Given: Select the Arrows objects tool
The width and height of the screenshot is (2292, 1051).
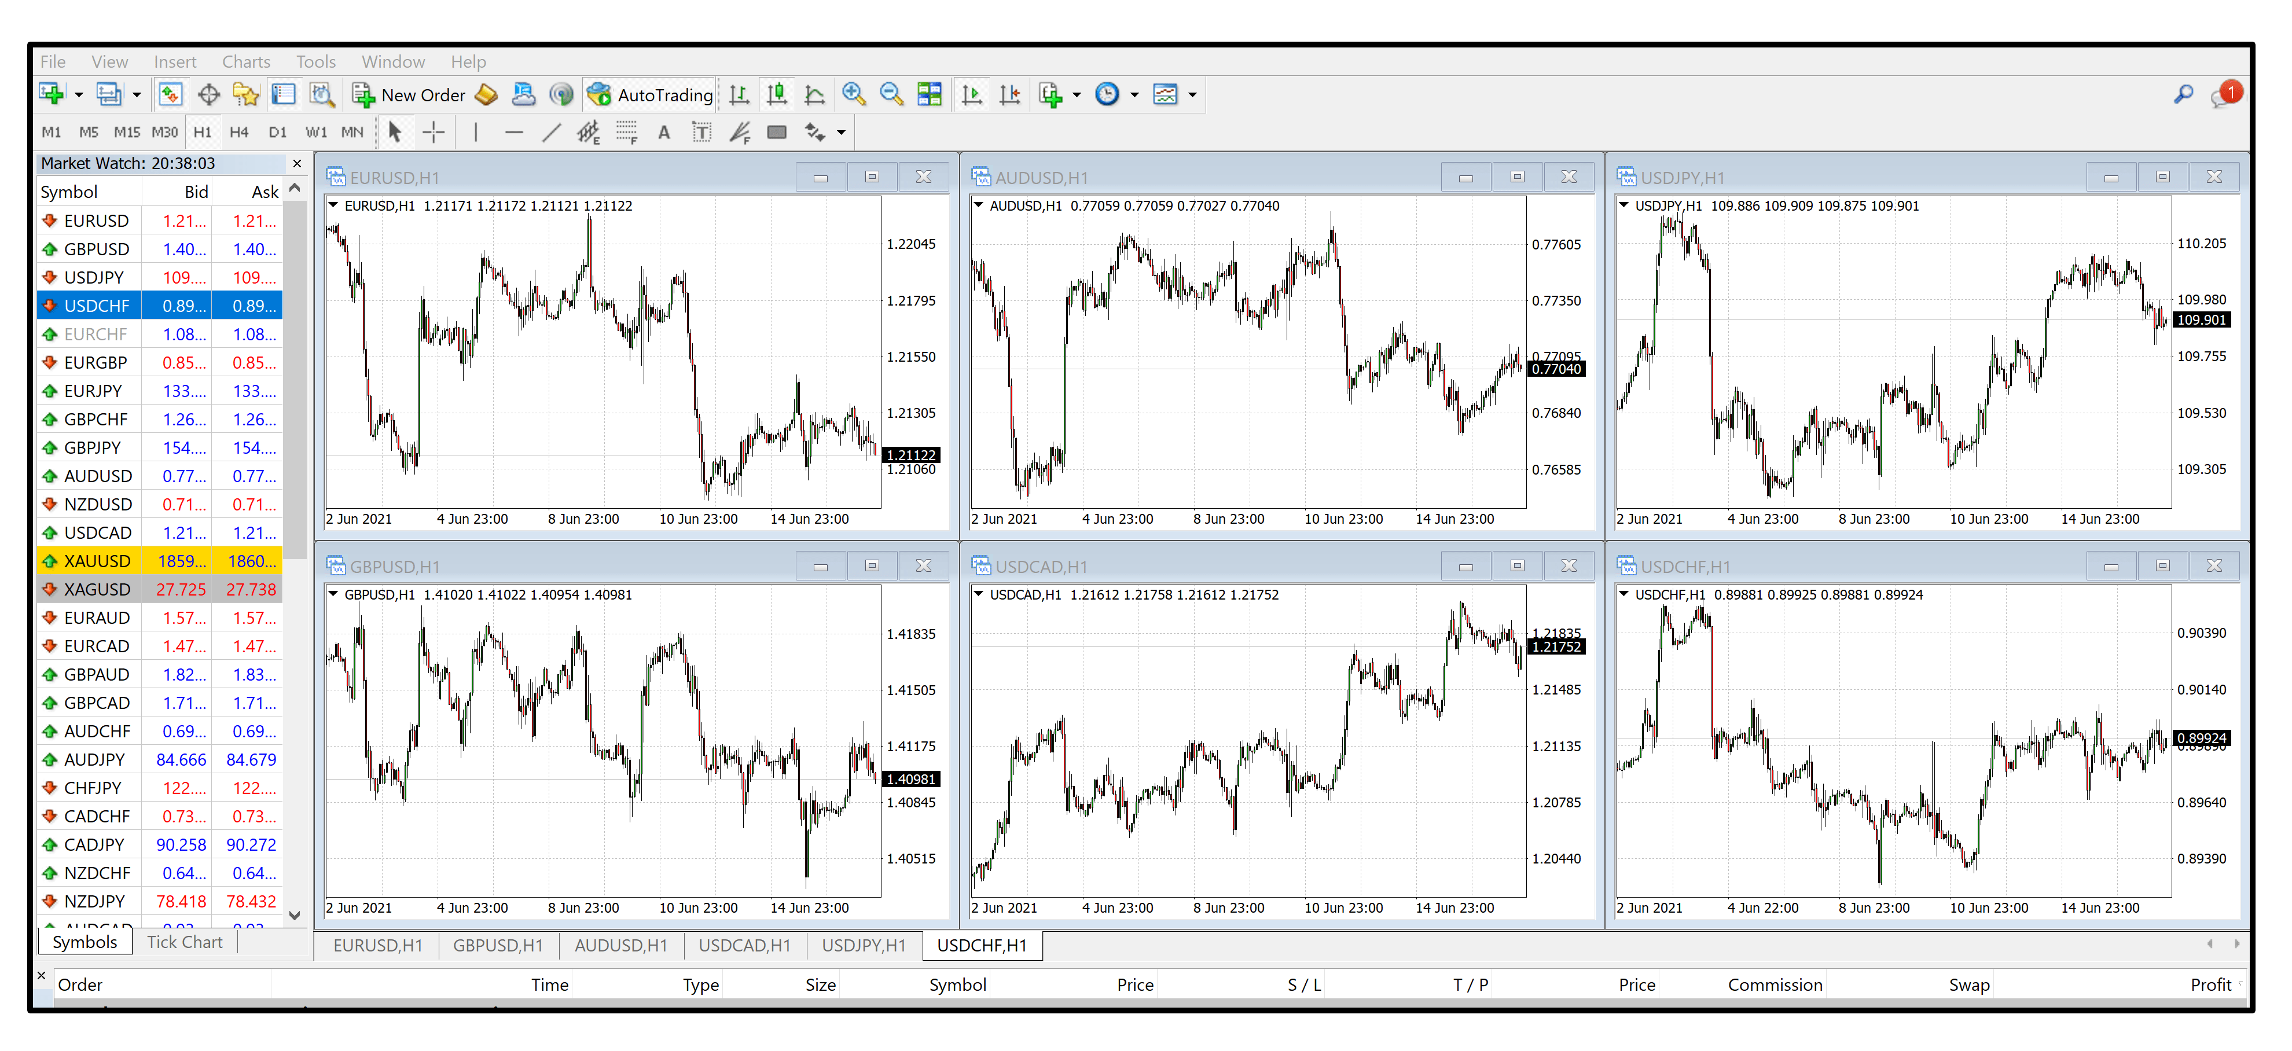Looking at the screenshot, I should (x=815, y=133).
